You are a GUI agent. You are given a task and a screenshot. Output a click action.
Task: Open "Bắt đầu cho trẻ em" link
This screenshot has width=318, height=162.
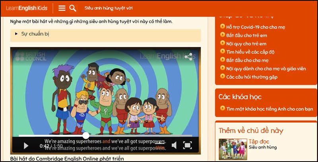tap(246, 35)
